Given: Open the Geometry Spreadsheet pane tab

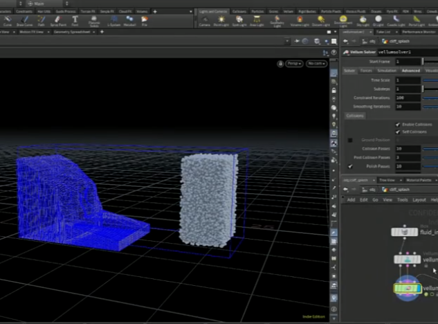Looking at the screenshot, I should 72,32.
